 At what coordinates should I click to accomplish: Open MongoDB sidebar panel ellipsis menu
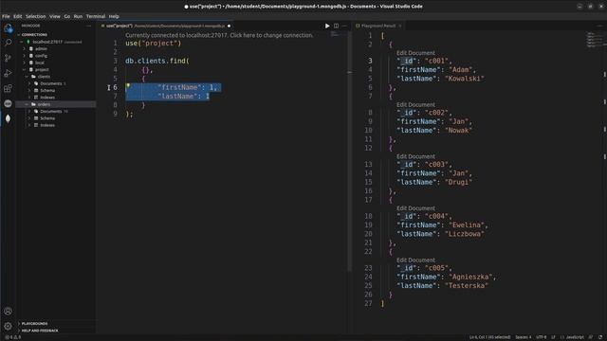tap(88, 26)
